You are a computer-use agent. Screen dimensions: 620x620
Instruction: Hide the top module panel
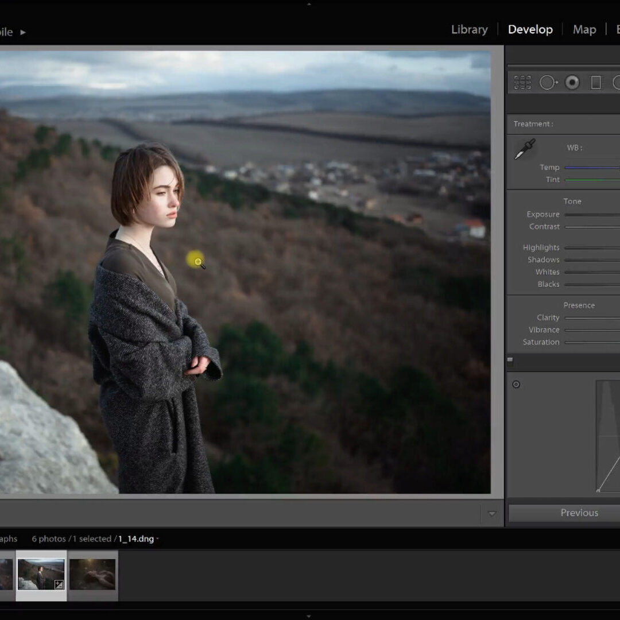coord(309,3)
